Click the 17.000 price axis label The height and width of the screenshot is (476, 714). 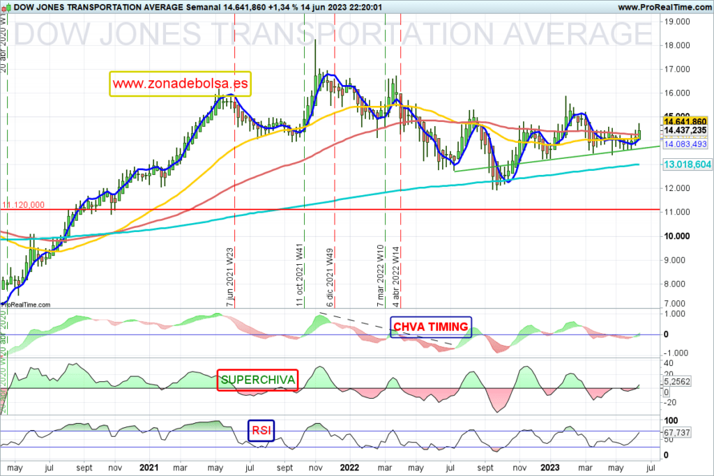click(x=677, y=69)
